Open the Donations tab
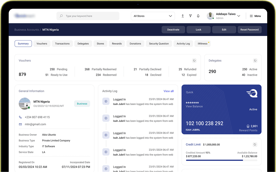This screenshot has height=172, width=276. (x=135, y=44)
